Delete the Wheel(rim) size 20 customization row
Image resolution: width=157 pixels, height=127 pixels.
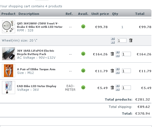131,40
